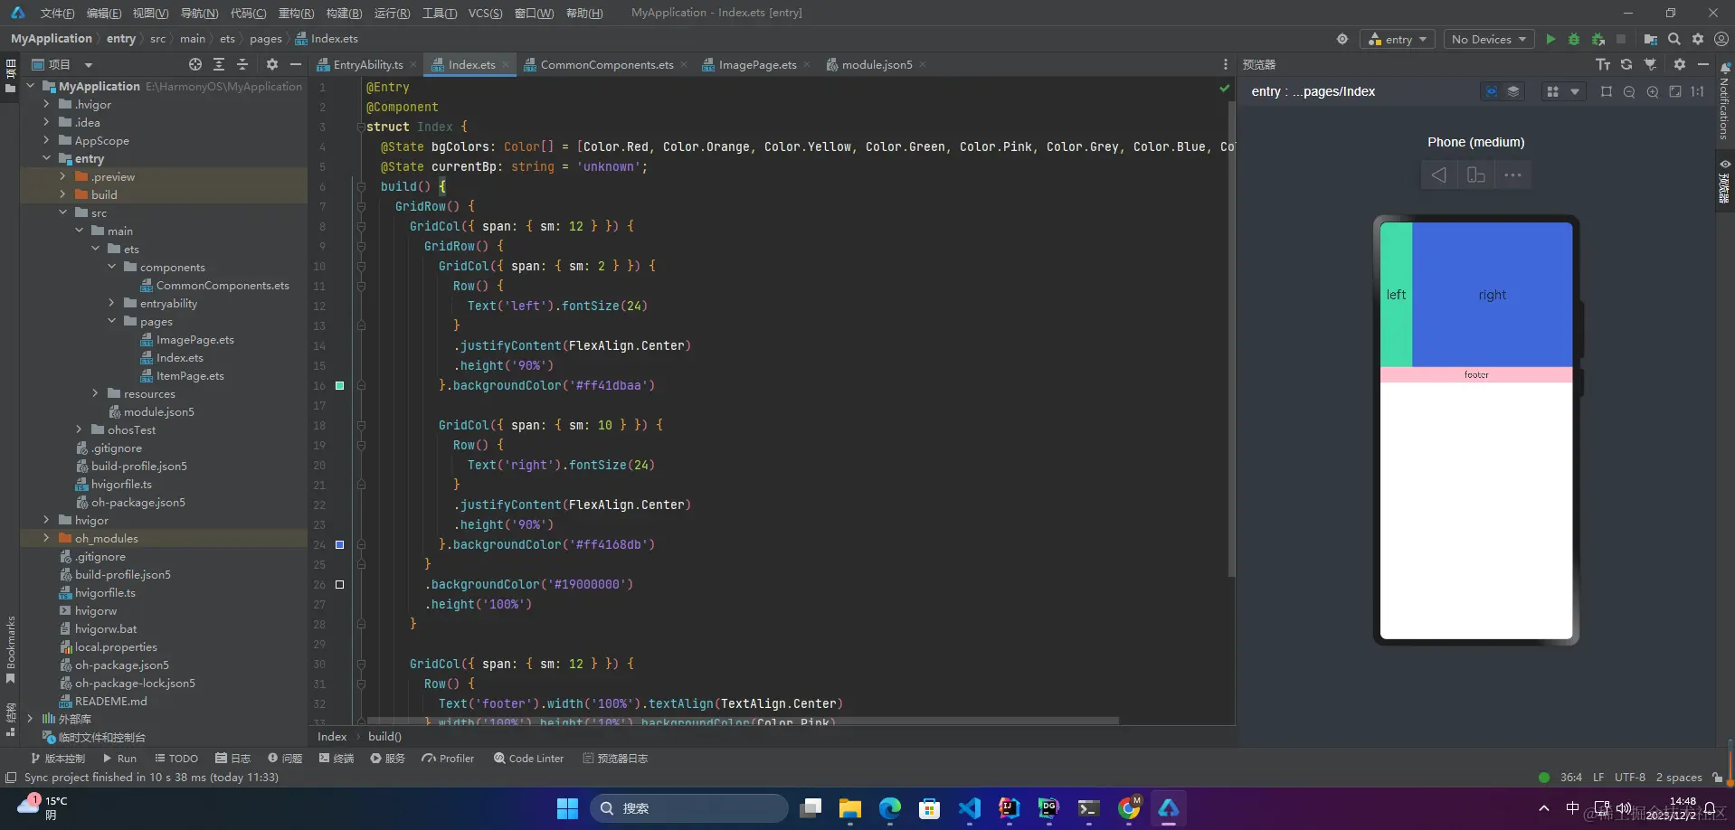Open Search Everywhere magnifier in top toolbar
1735x830 pixels.
1674,39
